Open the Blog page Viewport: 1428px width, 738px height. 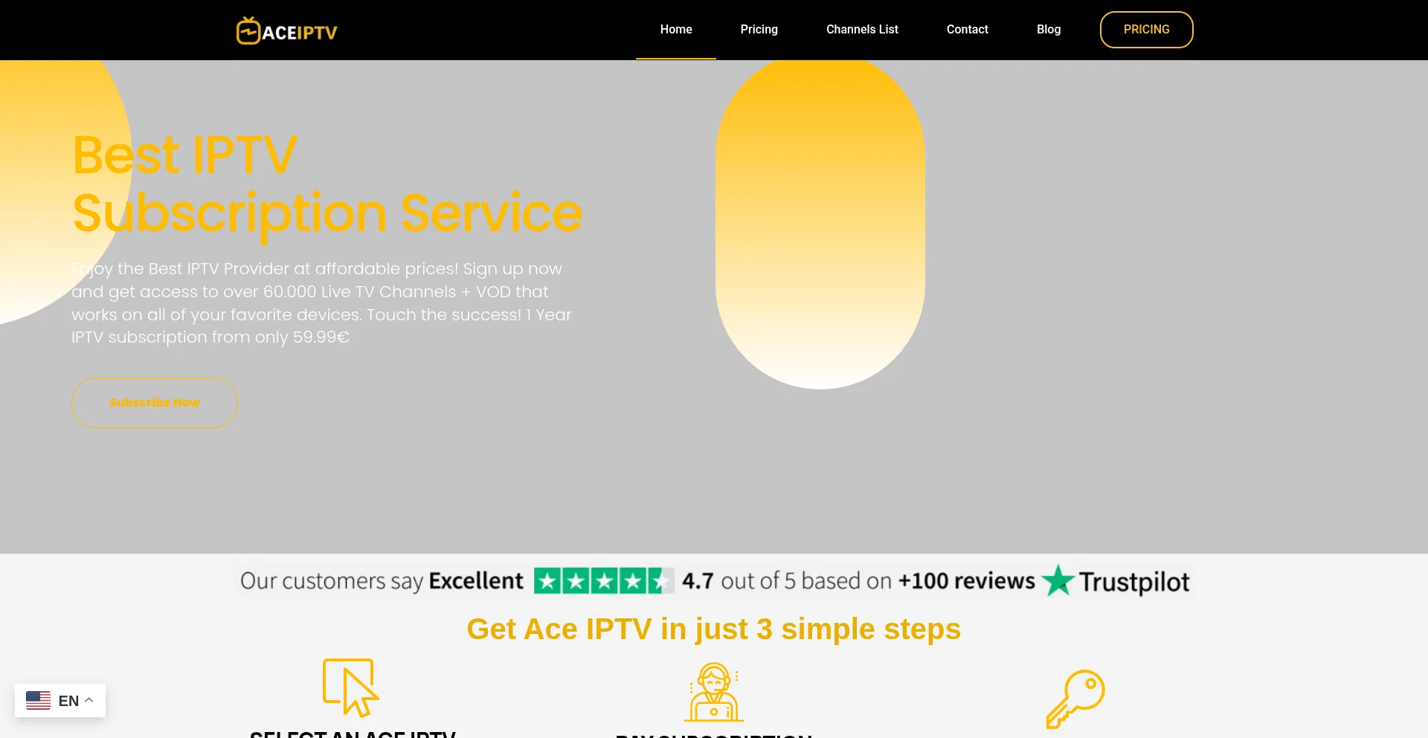pos(1049,30)
